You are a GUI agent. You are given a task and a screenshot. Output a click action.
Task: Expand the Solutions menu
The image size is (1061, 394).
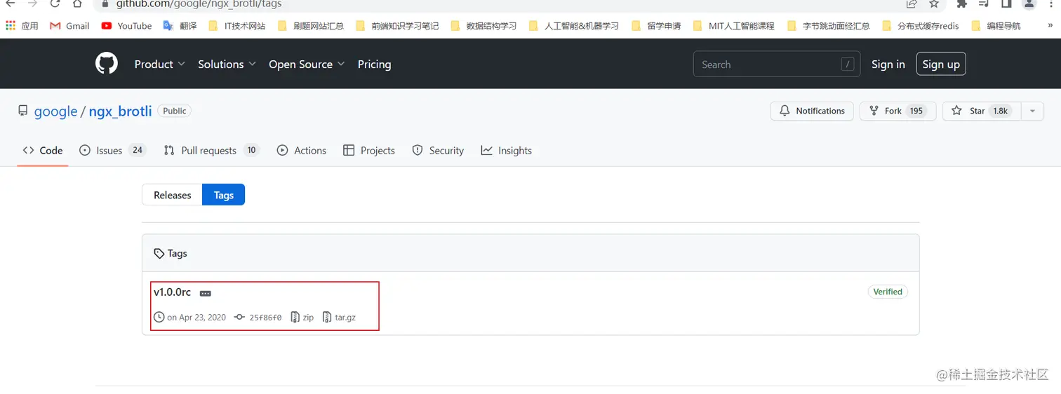pyautogui.click(x=227, y=64)
